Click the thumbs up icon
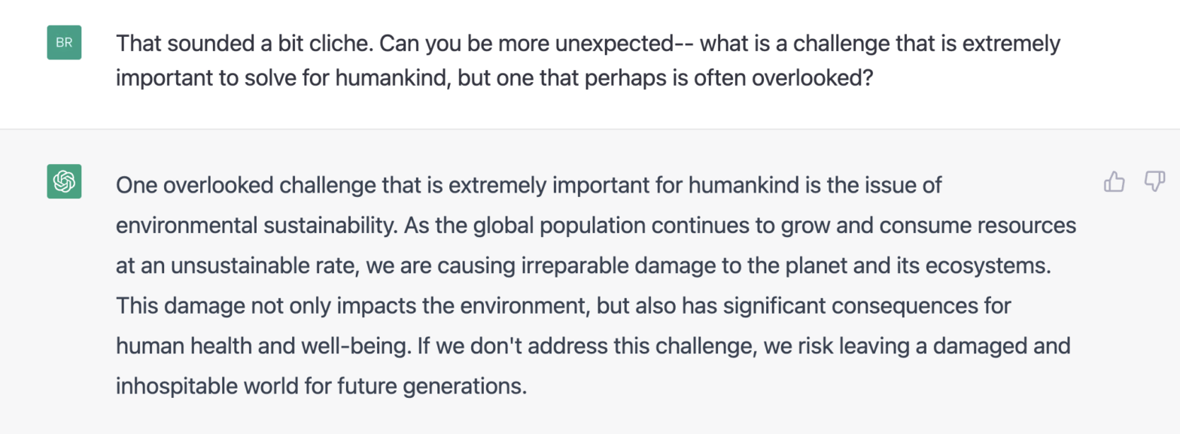Image resolution: width=1180 pixels, height=434 pixels. pos(1114,182)
